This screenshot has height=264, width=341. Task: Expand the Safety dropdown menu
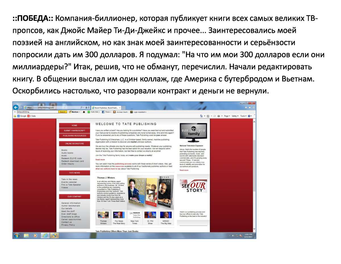(235, 116)
